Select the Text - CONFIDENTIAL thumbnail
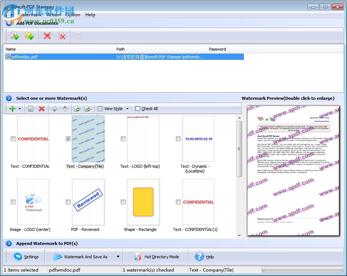Screen dimensions: 347x276 coord(33,139)
